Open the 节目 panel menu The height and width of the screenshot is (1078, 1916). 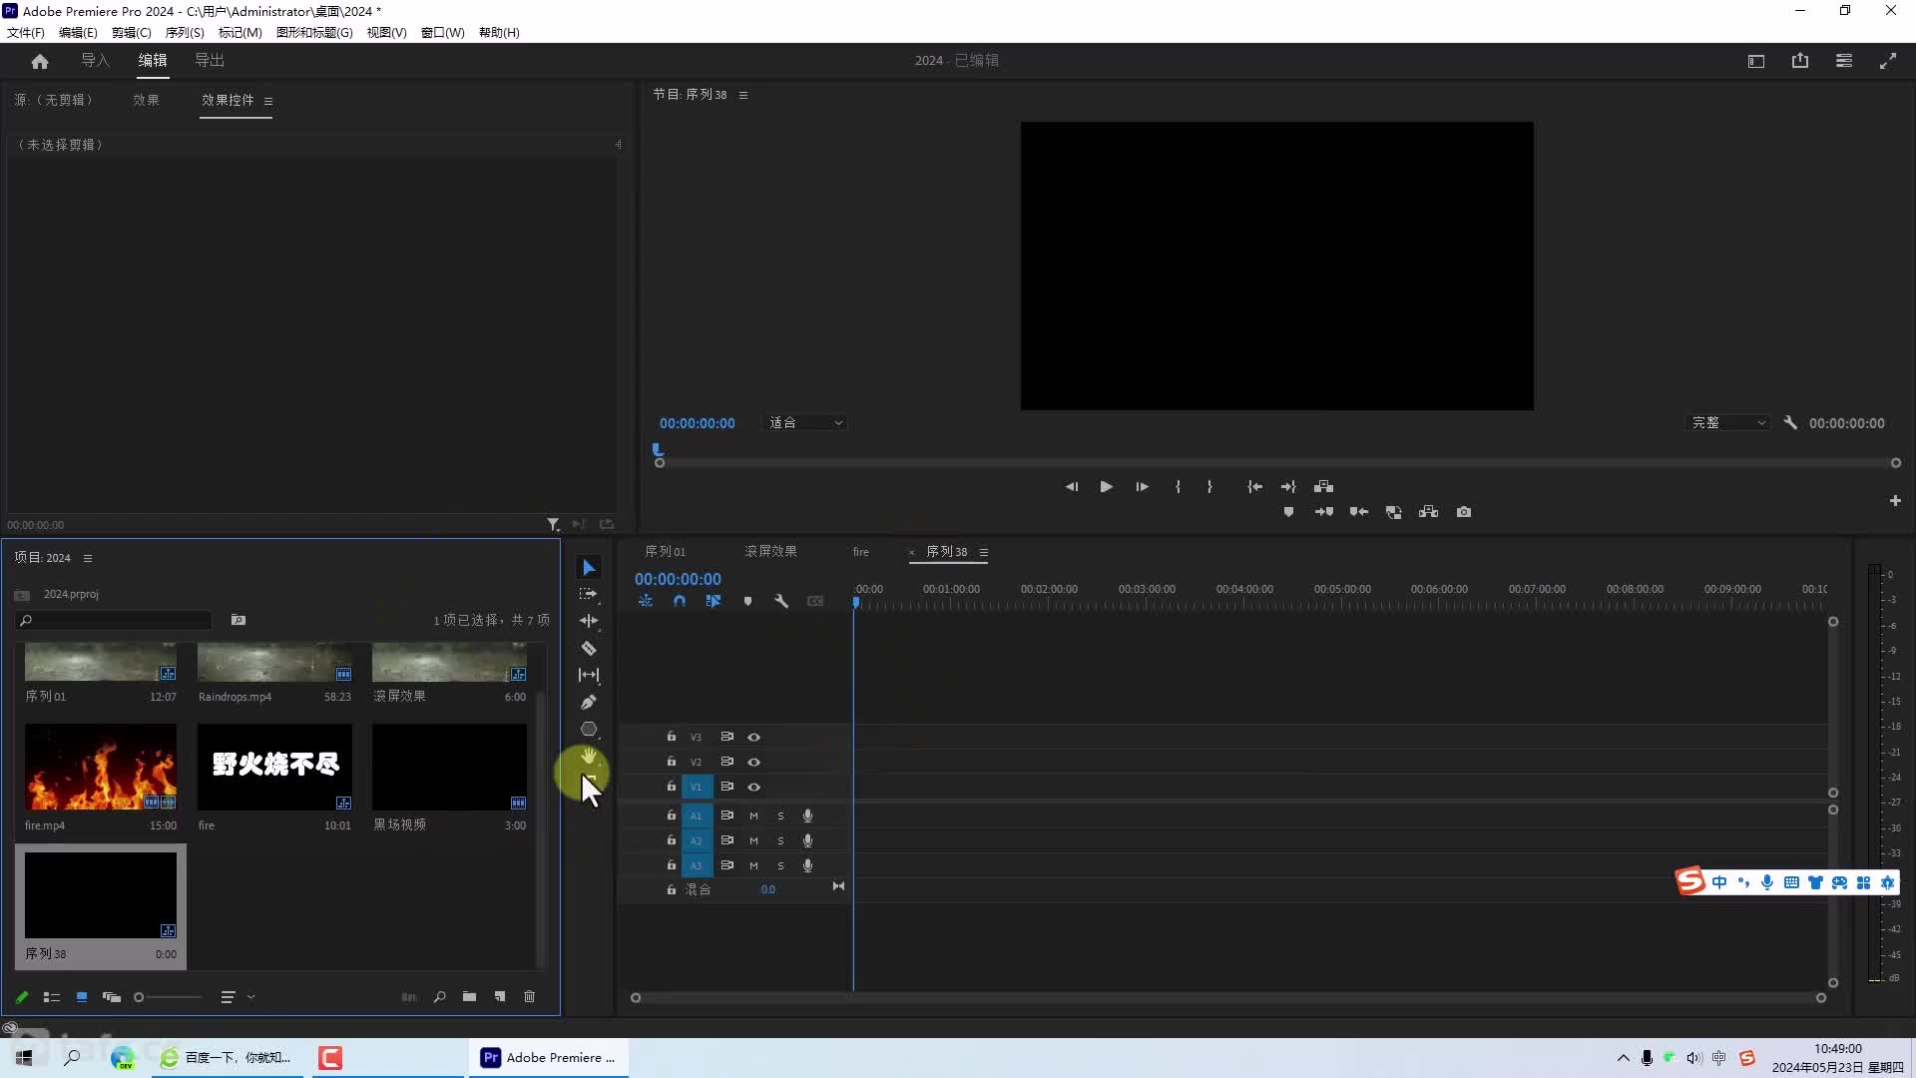[743, 95]
